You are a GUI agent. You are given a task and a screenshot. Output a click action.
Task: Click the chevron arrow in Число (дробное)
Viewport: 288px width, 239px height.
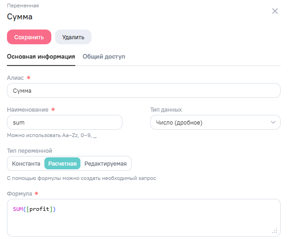(272, 122)
